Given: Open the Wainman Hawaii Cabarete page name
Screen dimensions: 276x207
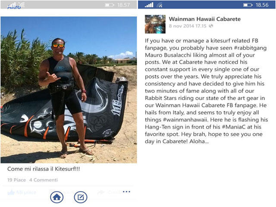Looking at the screenshot, I should pyautogui.click(x=205, y=19).
